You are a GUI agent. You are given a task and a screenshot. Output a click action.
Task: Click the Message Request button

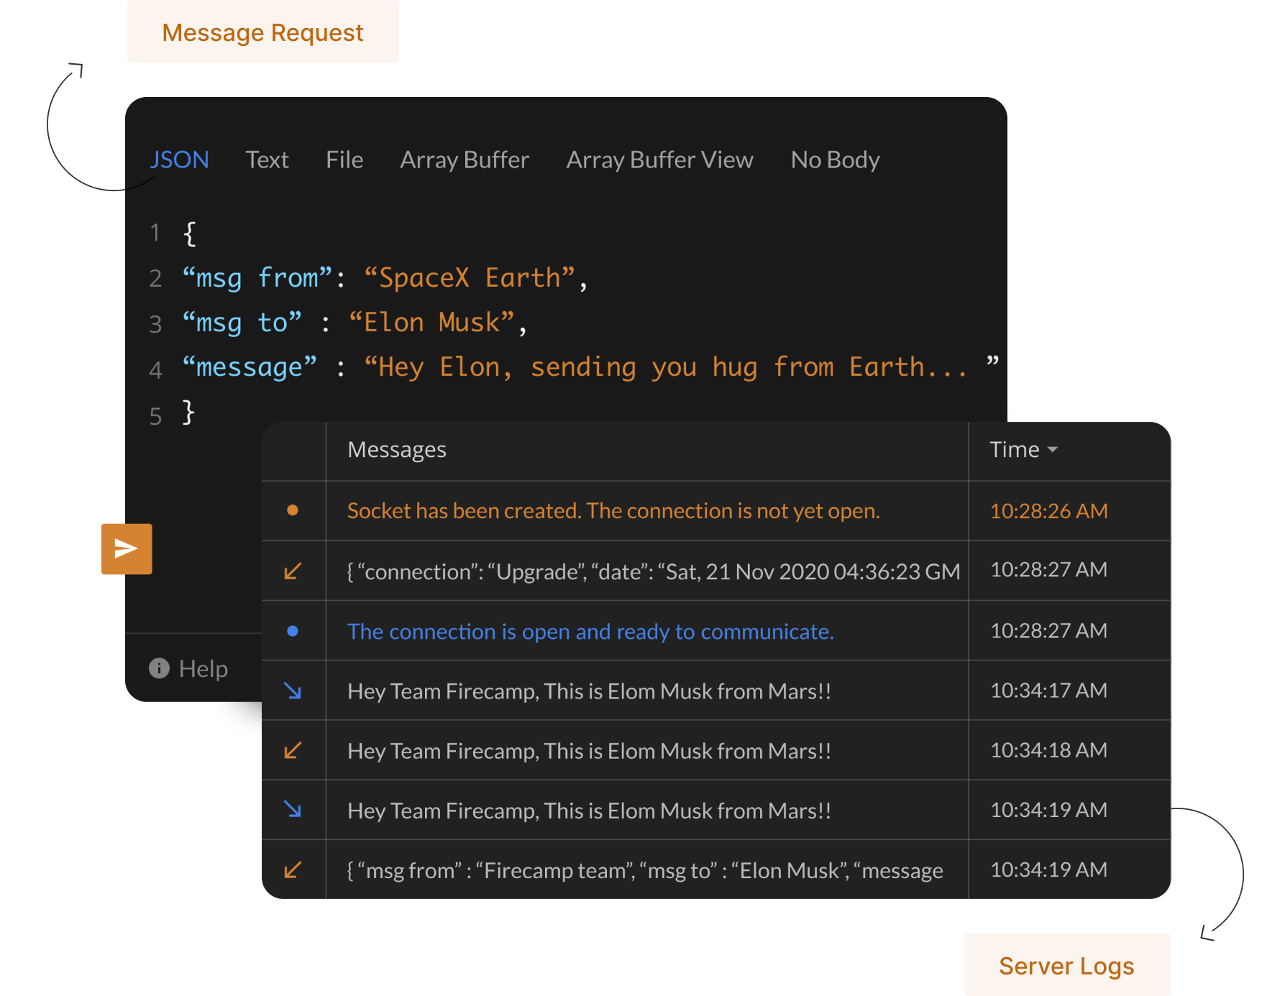[x=262, y=31]
